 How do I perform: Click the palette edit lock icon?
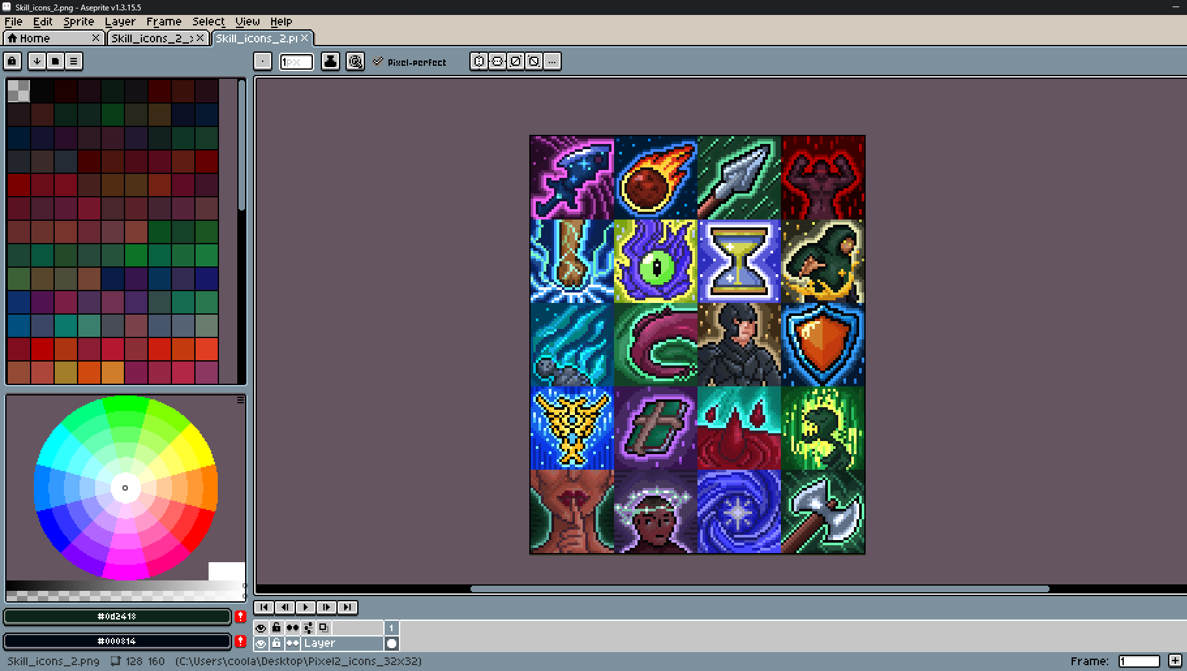(12, 61)
